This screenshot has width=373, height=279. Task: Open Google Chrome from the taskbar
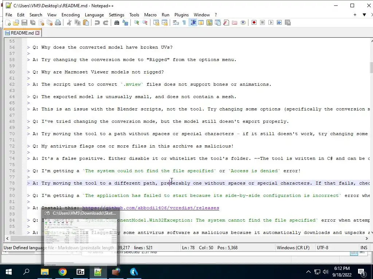[x=63, y=272]
